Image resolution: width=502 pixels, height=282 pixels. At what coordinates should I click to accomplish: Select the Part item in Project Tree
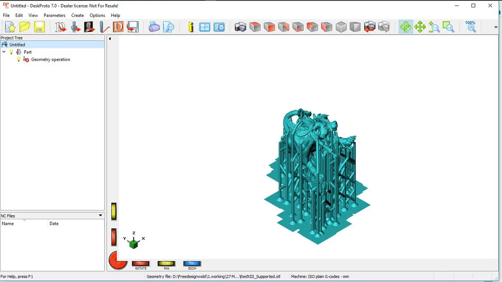[27, 52]
